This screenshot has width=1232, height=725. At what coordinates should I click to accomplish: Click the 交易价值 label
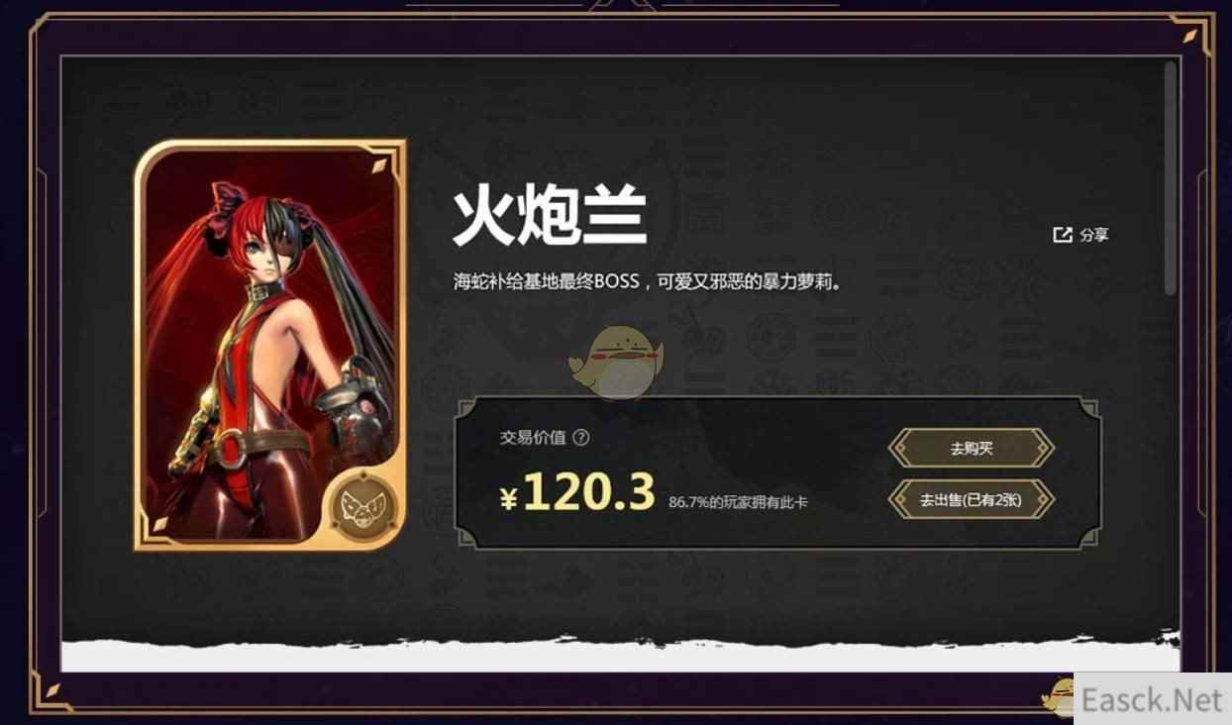click(532, 437)
